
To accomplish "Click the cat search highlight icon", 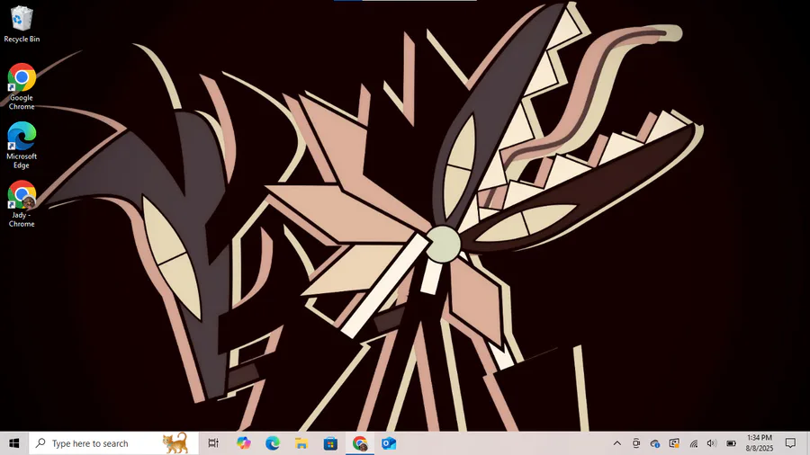I will 175,443.
